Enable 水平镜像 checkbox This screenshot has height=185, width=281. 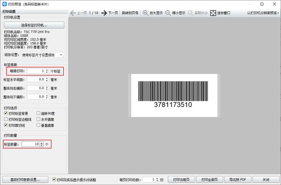click(38, 119)
